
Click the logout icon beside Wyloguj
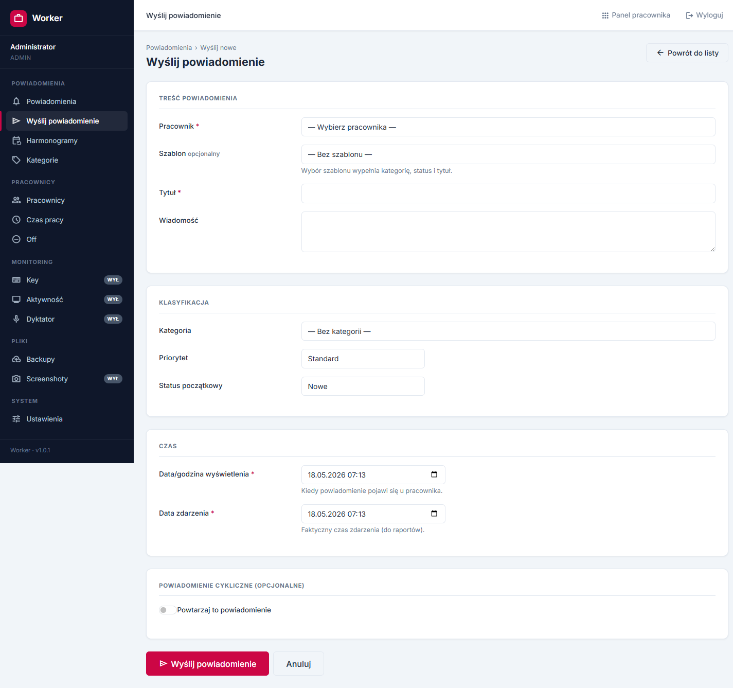[x=689, y=15]
